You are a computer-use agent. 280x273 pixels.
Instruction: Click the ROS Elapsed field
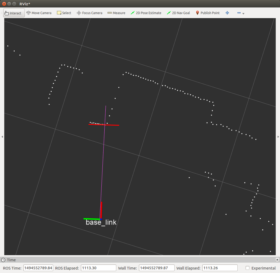(98, 268)
